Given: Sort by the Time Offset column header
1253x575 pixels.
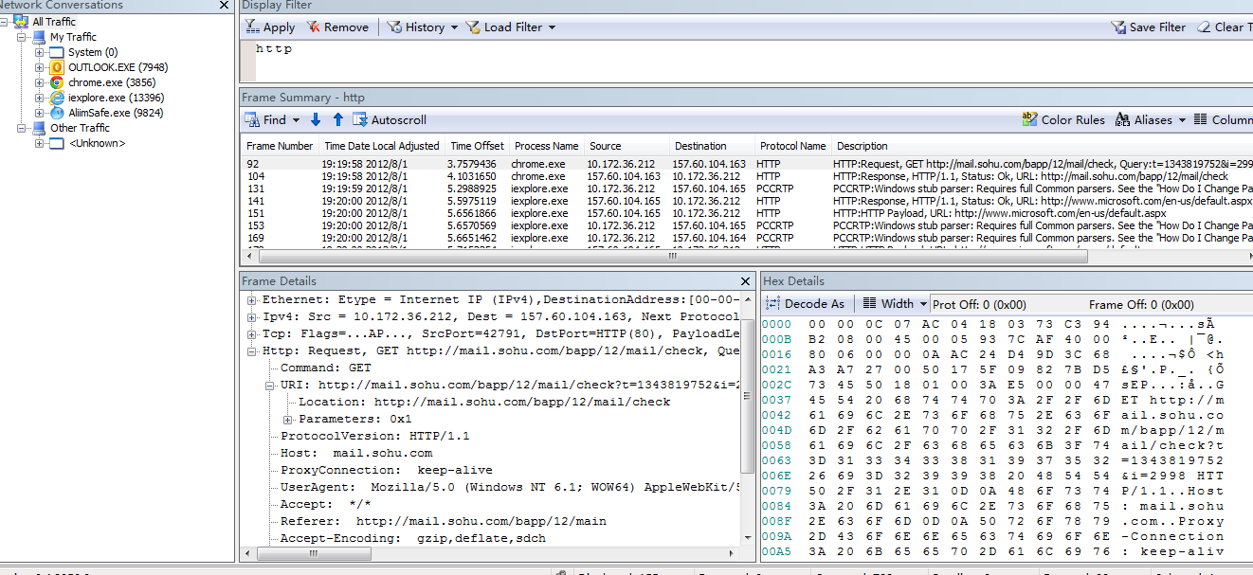Looking at the screenshot, I should [x=477, y=146].
